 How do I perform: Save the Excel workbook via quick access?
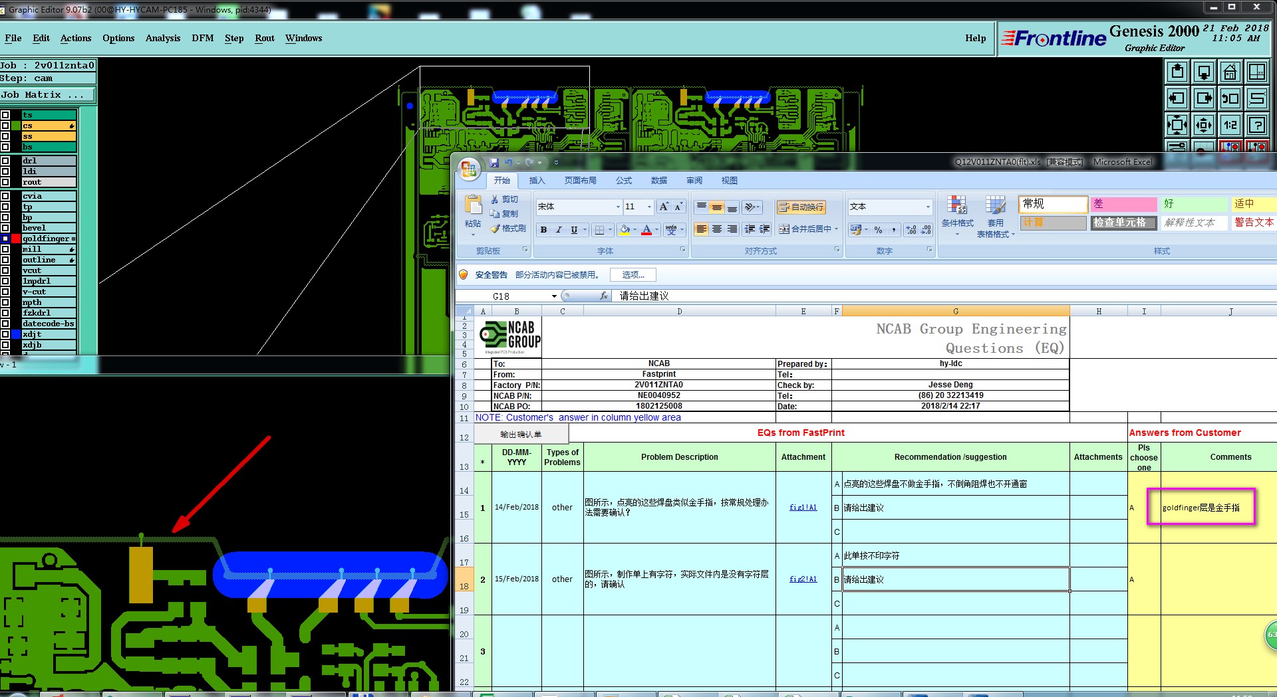(494, 162)
